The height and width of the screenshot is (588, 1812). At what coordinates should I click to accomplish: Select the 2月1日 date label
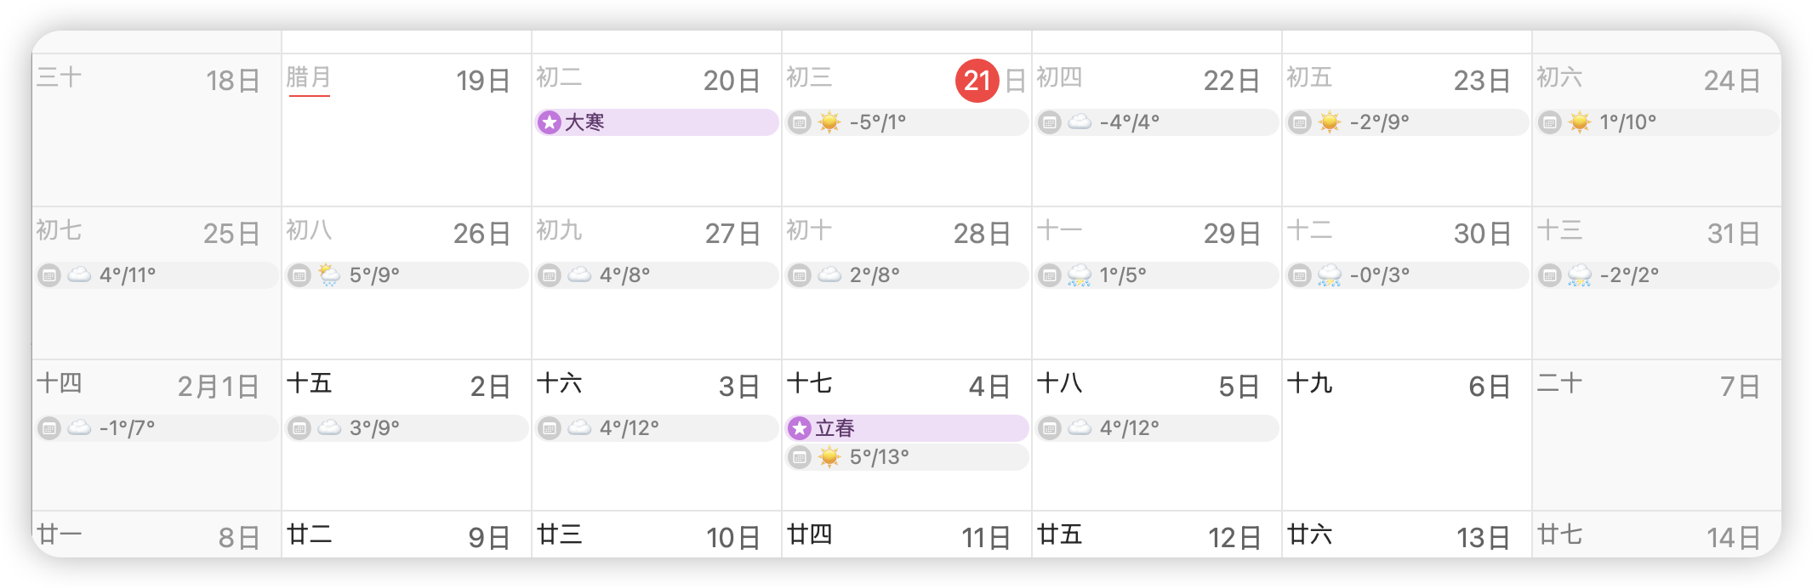pos(219,387)
